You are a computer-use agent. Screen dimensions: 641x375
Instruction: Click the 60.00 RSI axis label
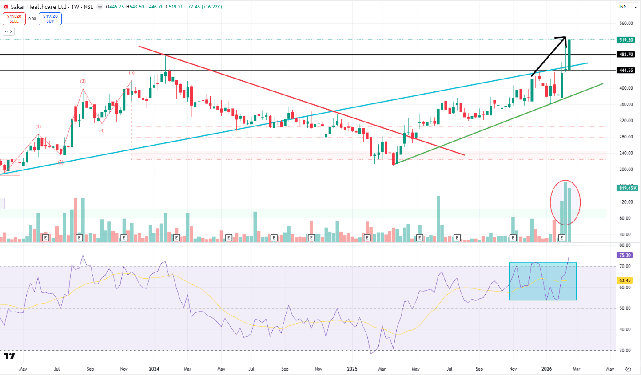click(625, 288)
